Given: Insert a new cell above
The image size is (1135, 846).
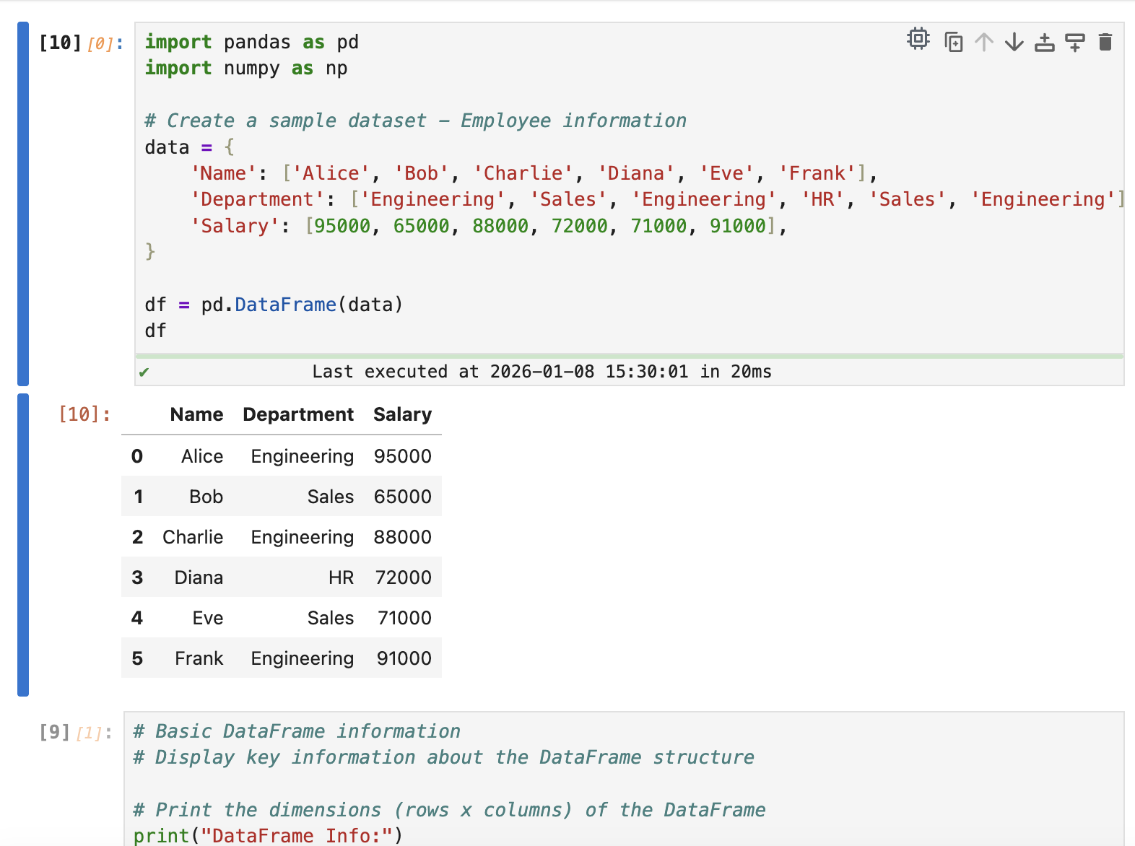Looking at the screenshot, I should [x=1045, y=43].
